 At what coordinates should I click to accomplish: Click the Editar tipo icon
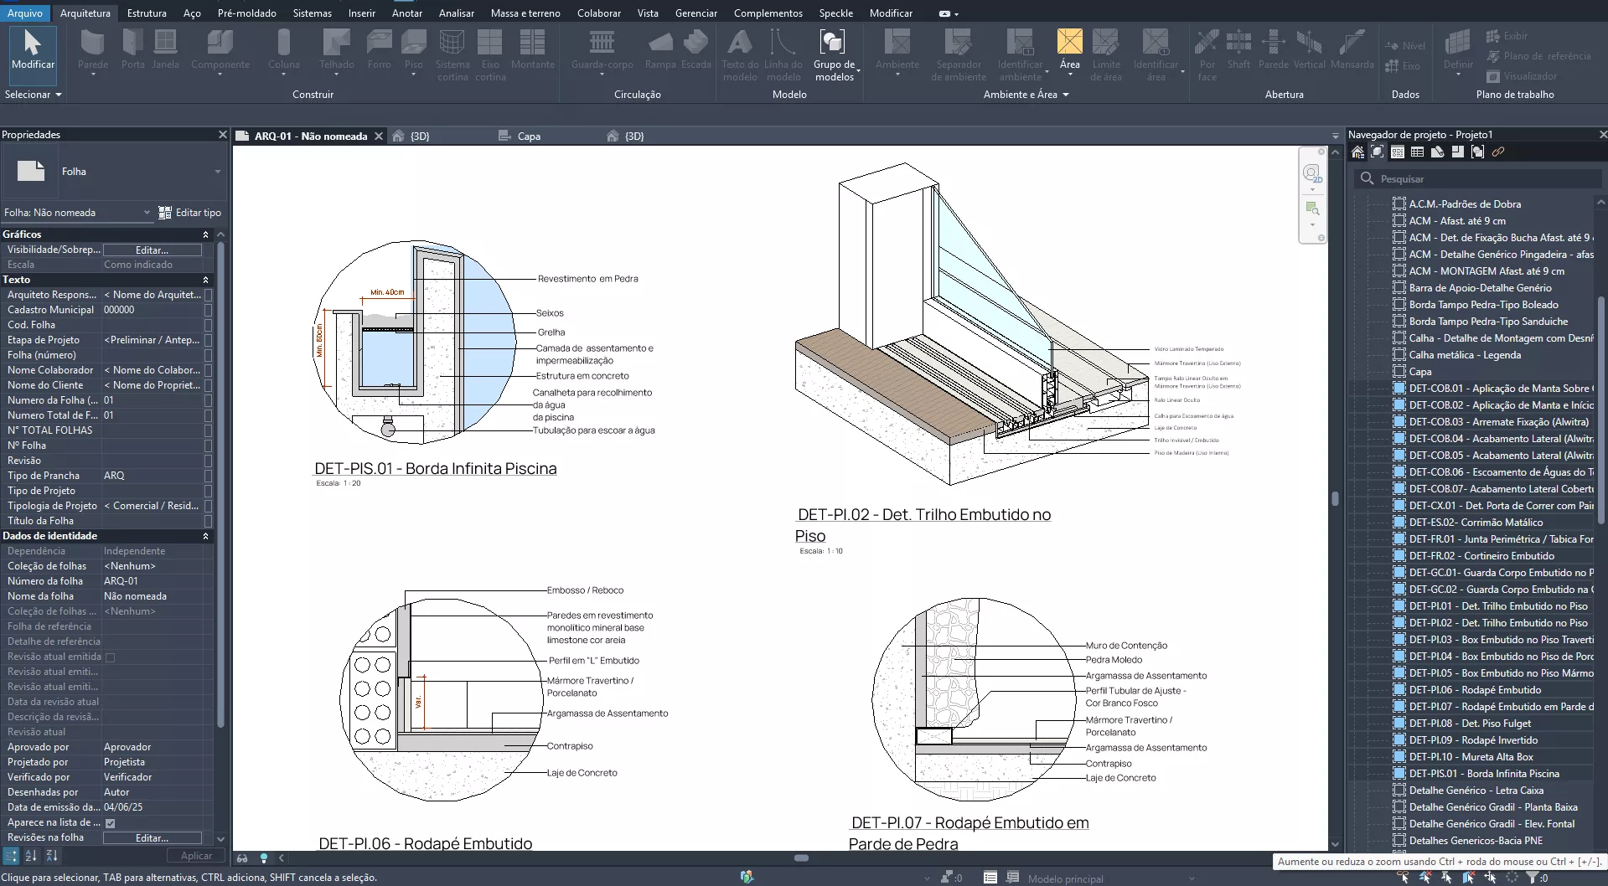[165, 213]
